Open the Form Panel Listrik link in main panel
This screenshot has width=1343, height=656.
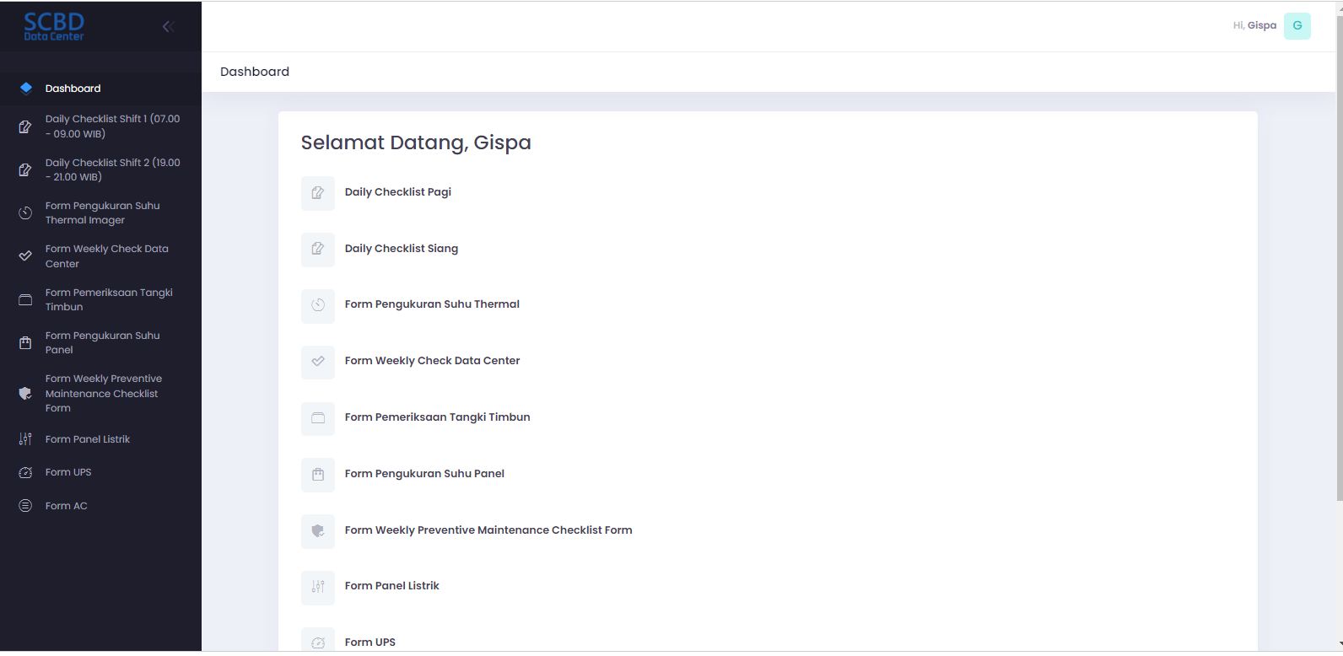(x=391, y=586)
